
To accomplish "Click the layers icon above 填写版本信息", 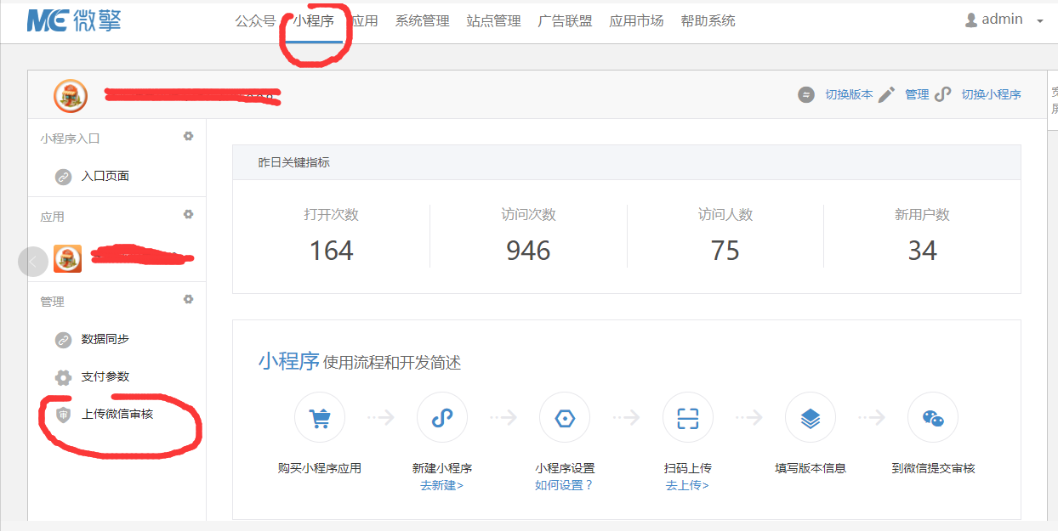I will pyautogui.click(x=810, y=418).
